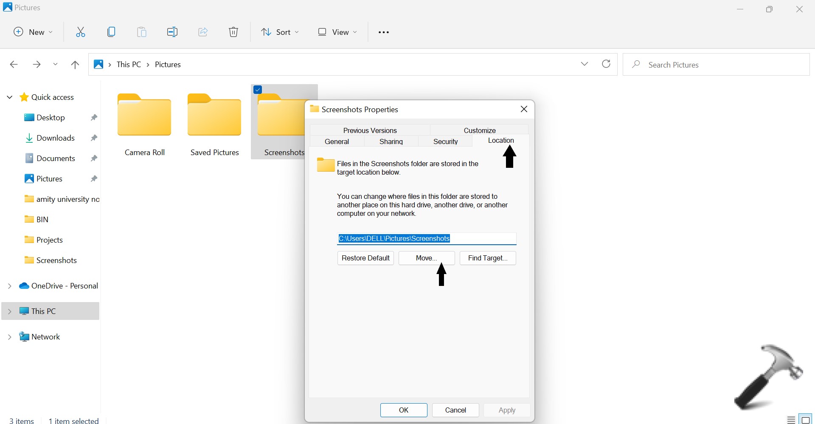The height and width of the screenshot is (424, 815).
Task: Go up one folder level arrow
Action: click(x=75, y=65)
